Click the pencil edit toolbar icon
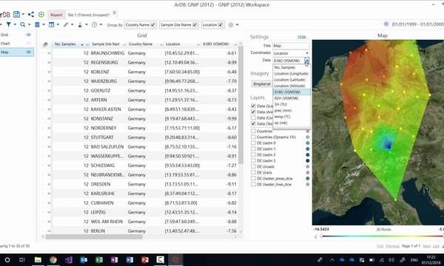The width and height of the screenshot is (444, 266). (66, 24)
